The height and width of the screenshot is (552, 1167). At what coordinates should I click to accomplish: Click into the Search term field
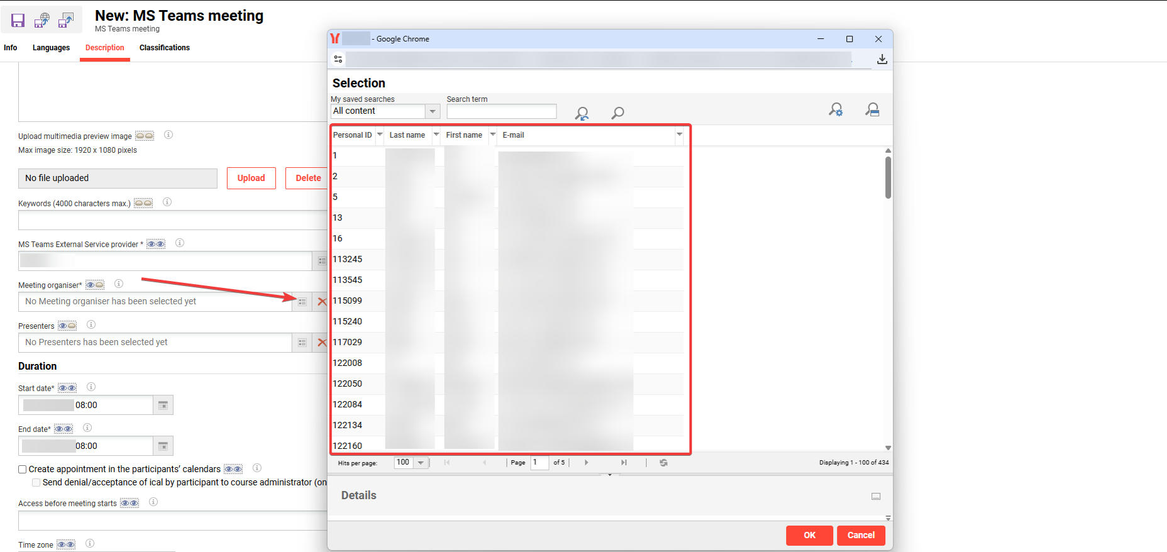(x=502, y=111)
